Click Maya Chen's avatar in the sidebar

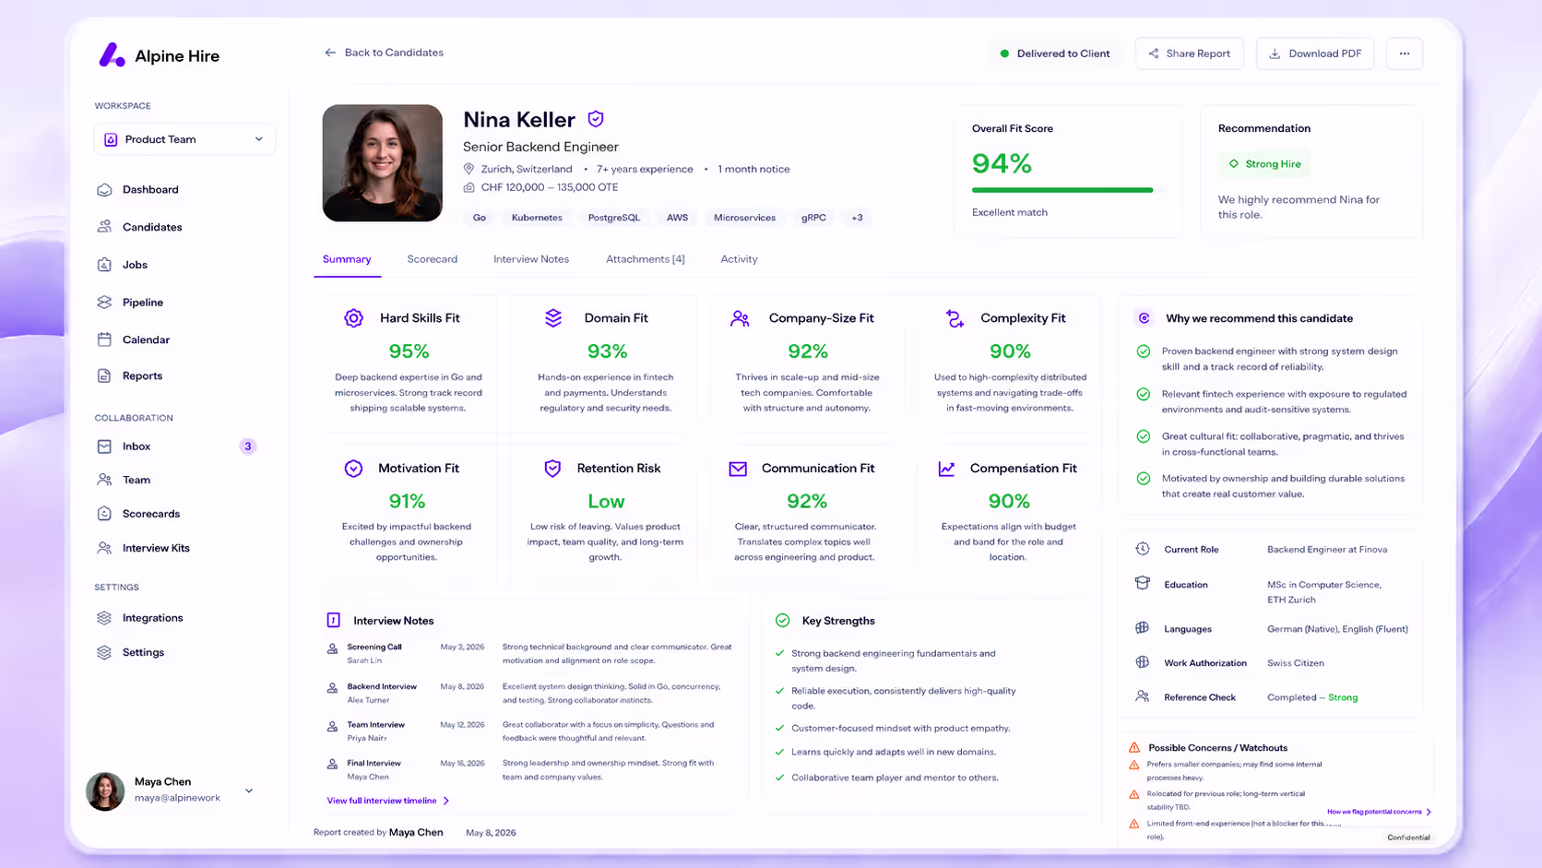pyautogui.click(x=105, y=791)
